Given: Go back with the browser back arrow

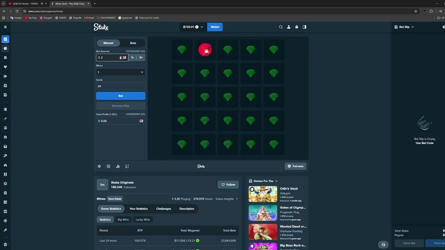Looking at the screenshot, I should [x=4, y=11].
